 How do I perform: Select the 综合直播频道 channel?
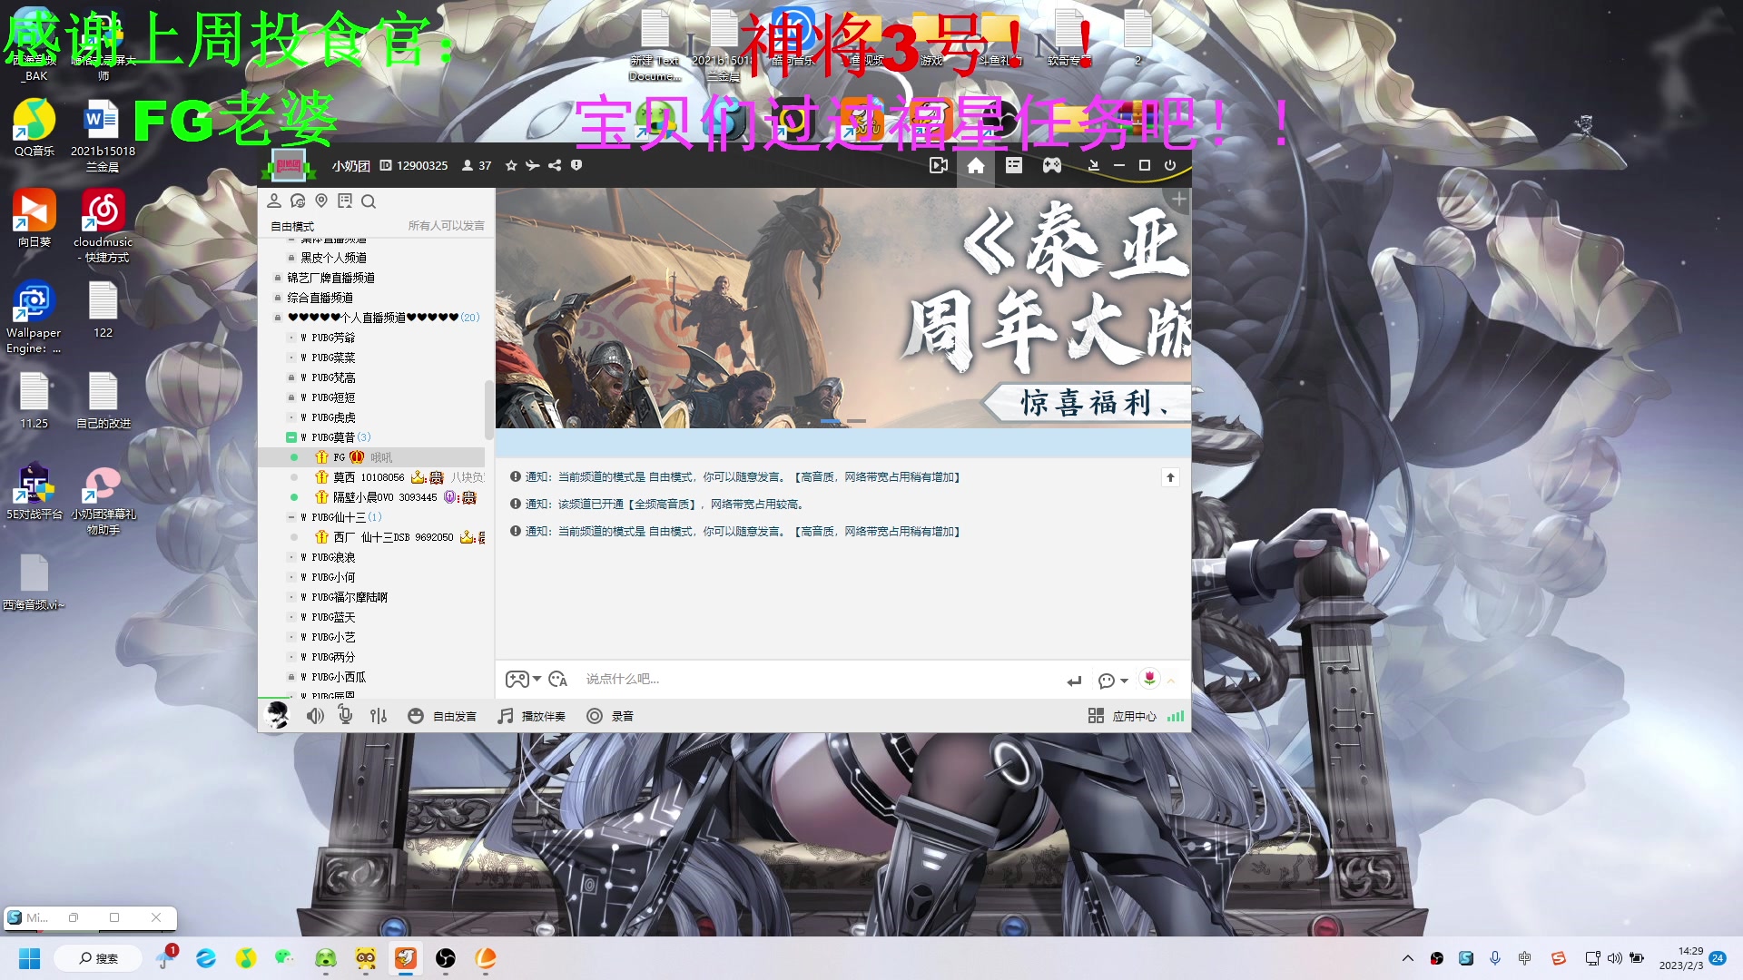(320, 298)
